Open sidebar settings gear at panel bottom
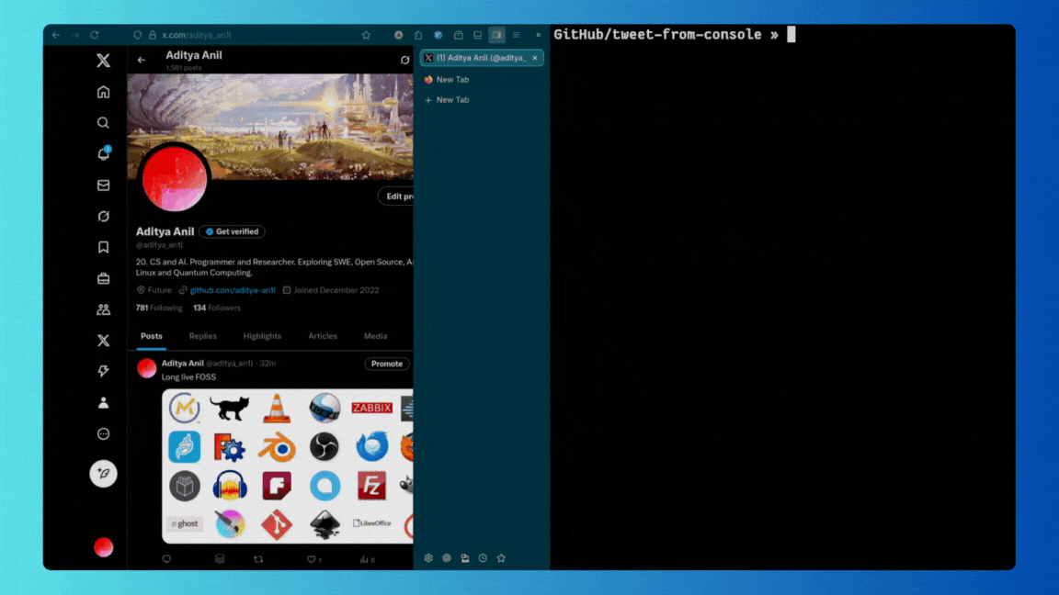 [428, 558]
